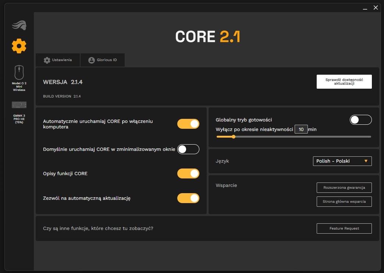The image size is (384, 273).
Task: Open settings via the orange gear icon
Action: point(19,46)
